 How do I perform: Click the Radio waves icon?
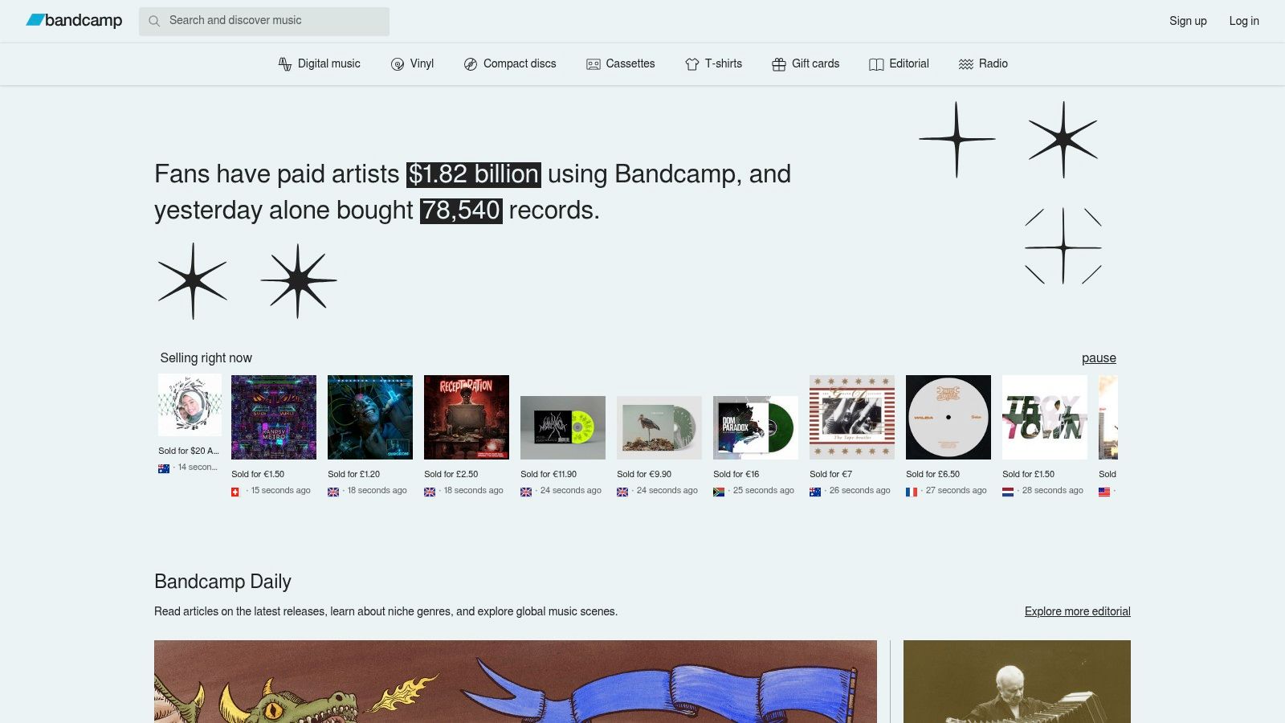click(x=966, y=64)
